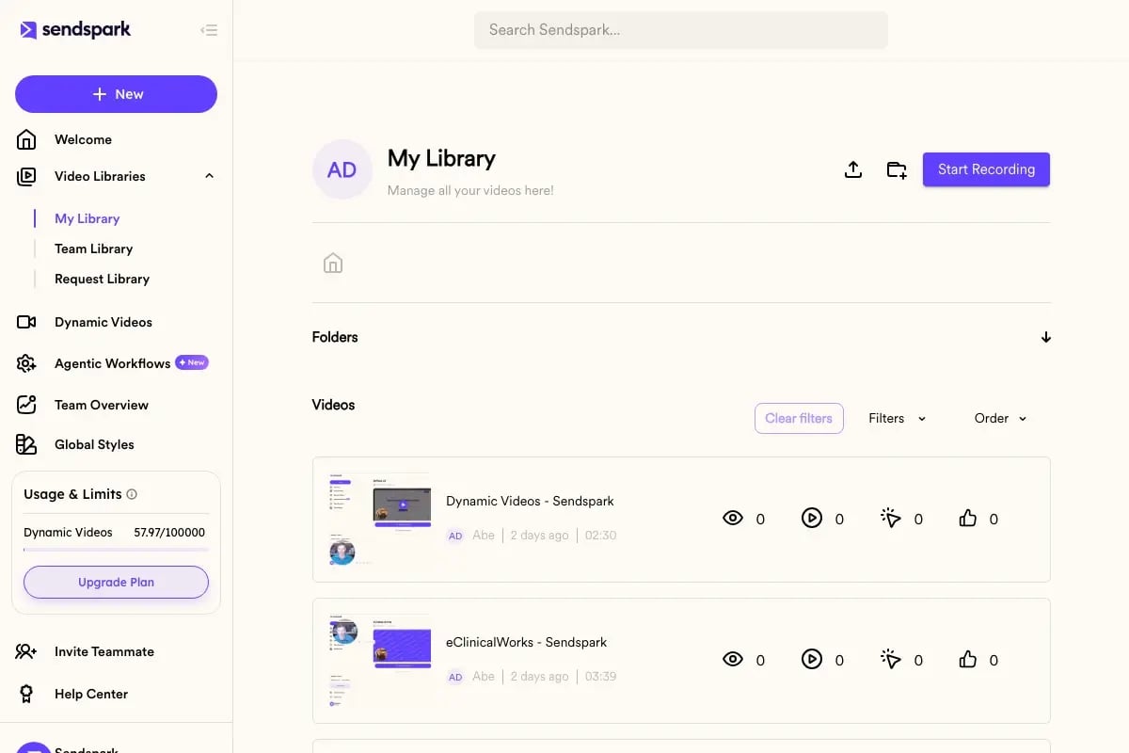The image size is (1129, 753).
Task: Click the New badge next to Agentic Workflows
Action: (x=192, y=362)
